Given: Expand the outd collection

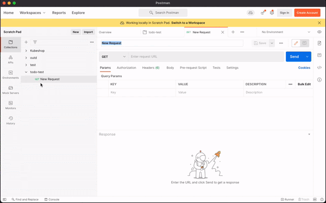Looking at the screenshot, I should tap(26, 58).
